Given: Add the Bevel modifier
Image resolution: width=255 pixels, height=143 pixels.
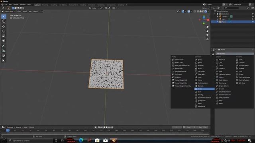Looking at the screenshot, I should click(x=200, y=63).
